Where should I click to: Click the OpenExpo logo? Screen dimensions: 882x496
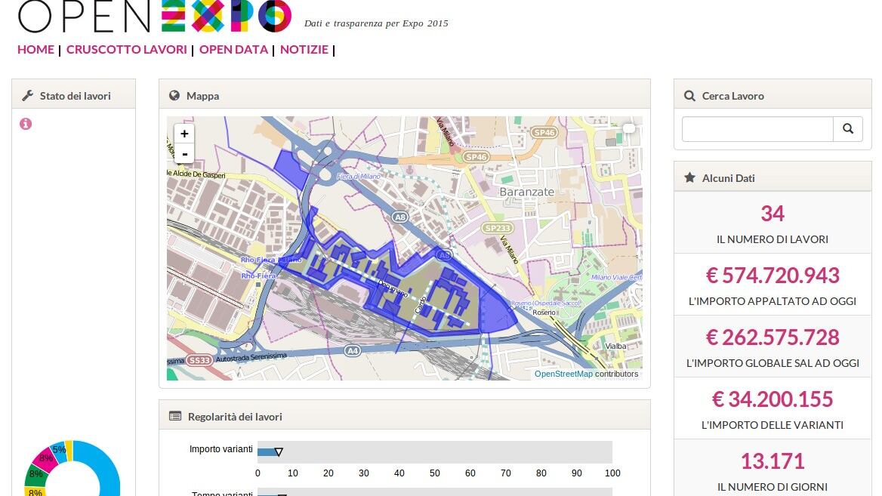(x=156, y=16)
